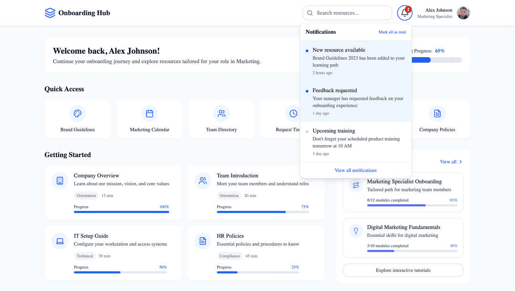
Task: Open the Upcoming training notification
Action: 356,142
